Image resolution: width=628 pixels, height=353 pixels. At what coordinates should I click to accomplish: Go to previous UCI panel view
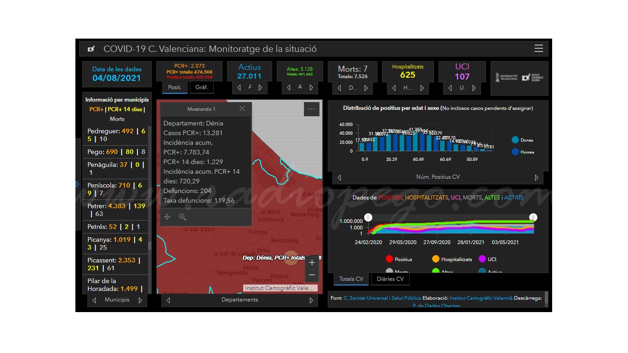pyautogui.click(x=450, y=88)
